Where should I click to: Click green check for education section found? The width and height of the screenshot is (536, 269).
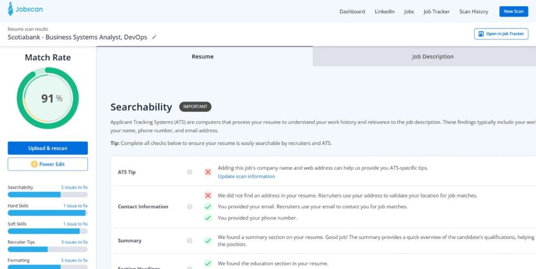click(x=208, y=263)
